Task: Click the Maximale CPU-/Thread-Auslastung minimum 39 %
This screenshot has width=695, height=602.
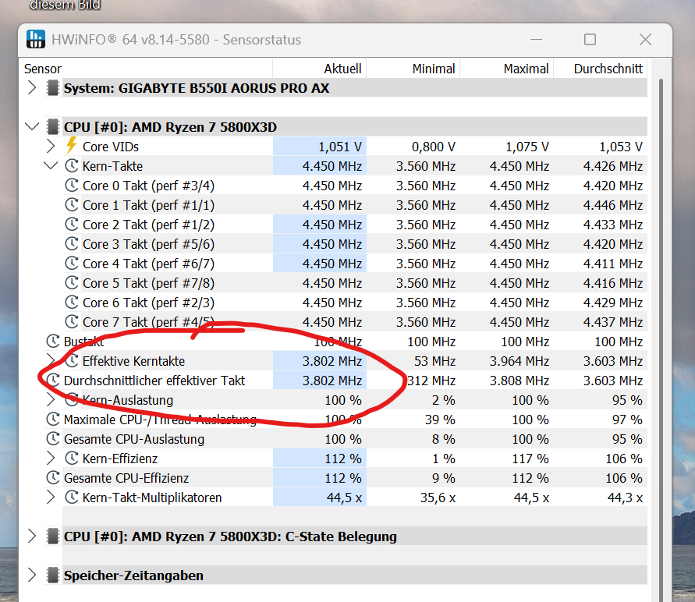Action: pyautogui.click(x=440, y=420)
